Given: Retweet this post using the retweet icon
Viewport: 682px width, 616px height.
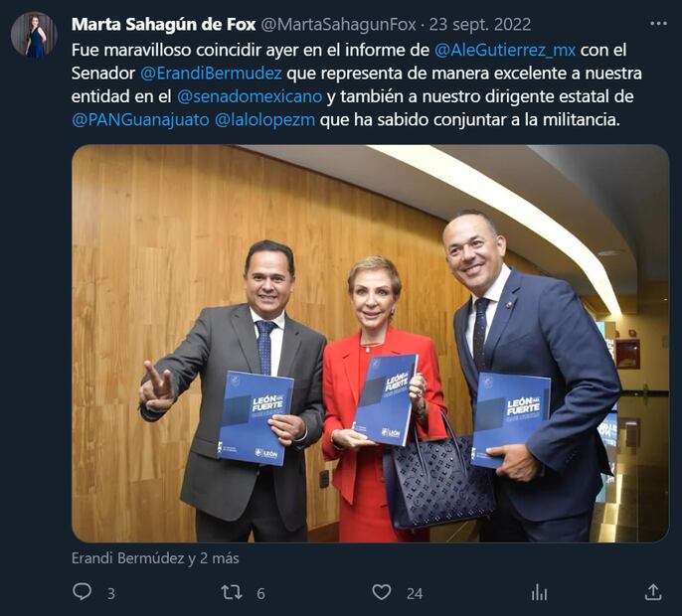Looking at the screenshot, I should point(232,592).
